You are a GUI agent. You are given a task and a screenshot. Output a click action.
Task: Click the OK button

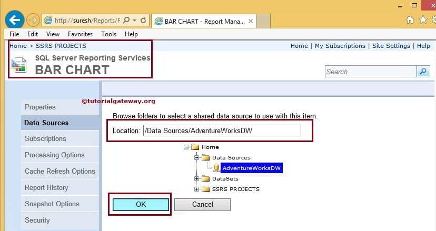[141, 204]
